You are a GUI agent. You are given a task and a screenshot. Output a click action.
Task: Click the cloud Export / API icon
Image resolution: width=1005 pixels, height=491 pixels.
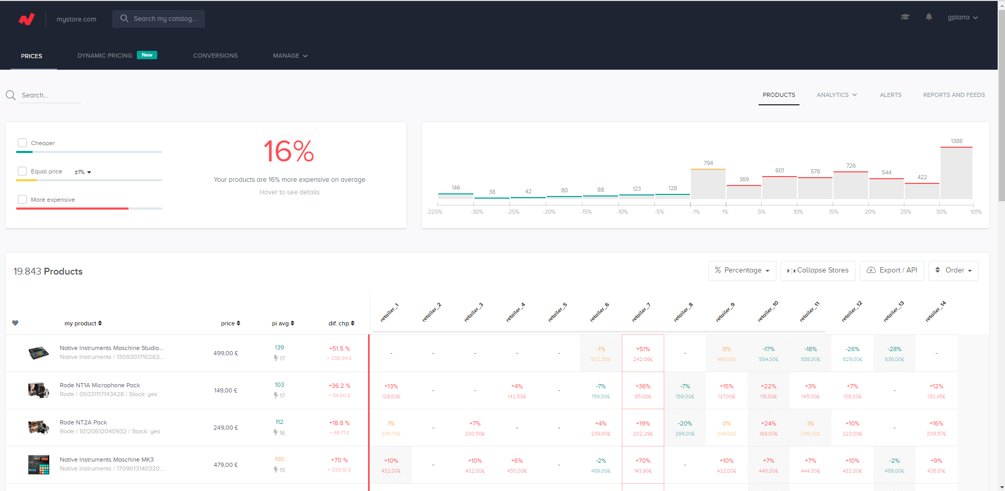pyautogui.click(x=871, y=270)
